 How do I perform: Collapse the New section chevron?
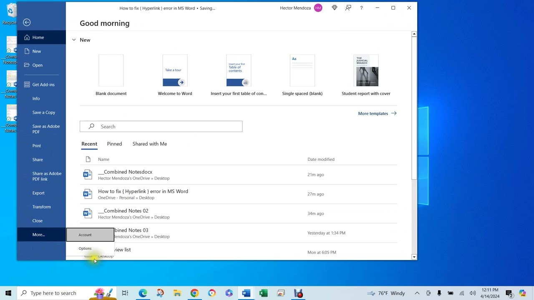(x=74, y=40)
